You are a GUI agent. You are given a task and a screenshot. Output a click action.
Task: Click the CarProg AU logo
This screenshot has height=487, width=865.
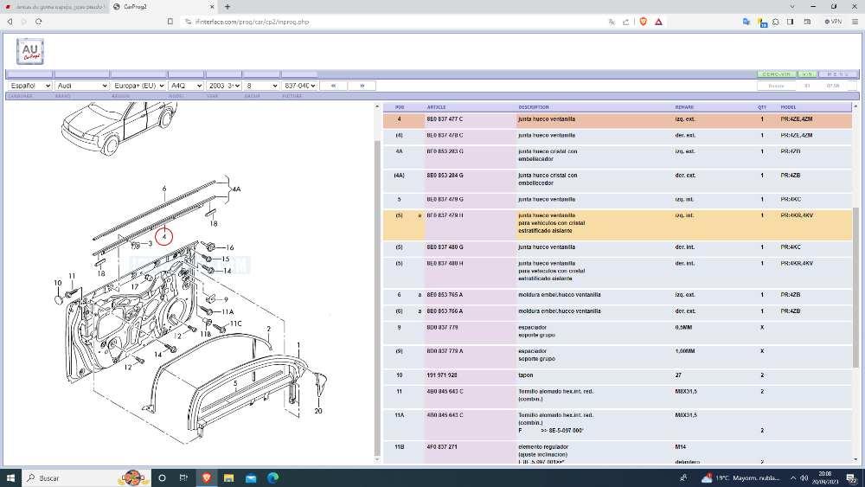tap(29, 51)
